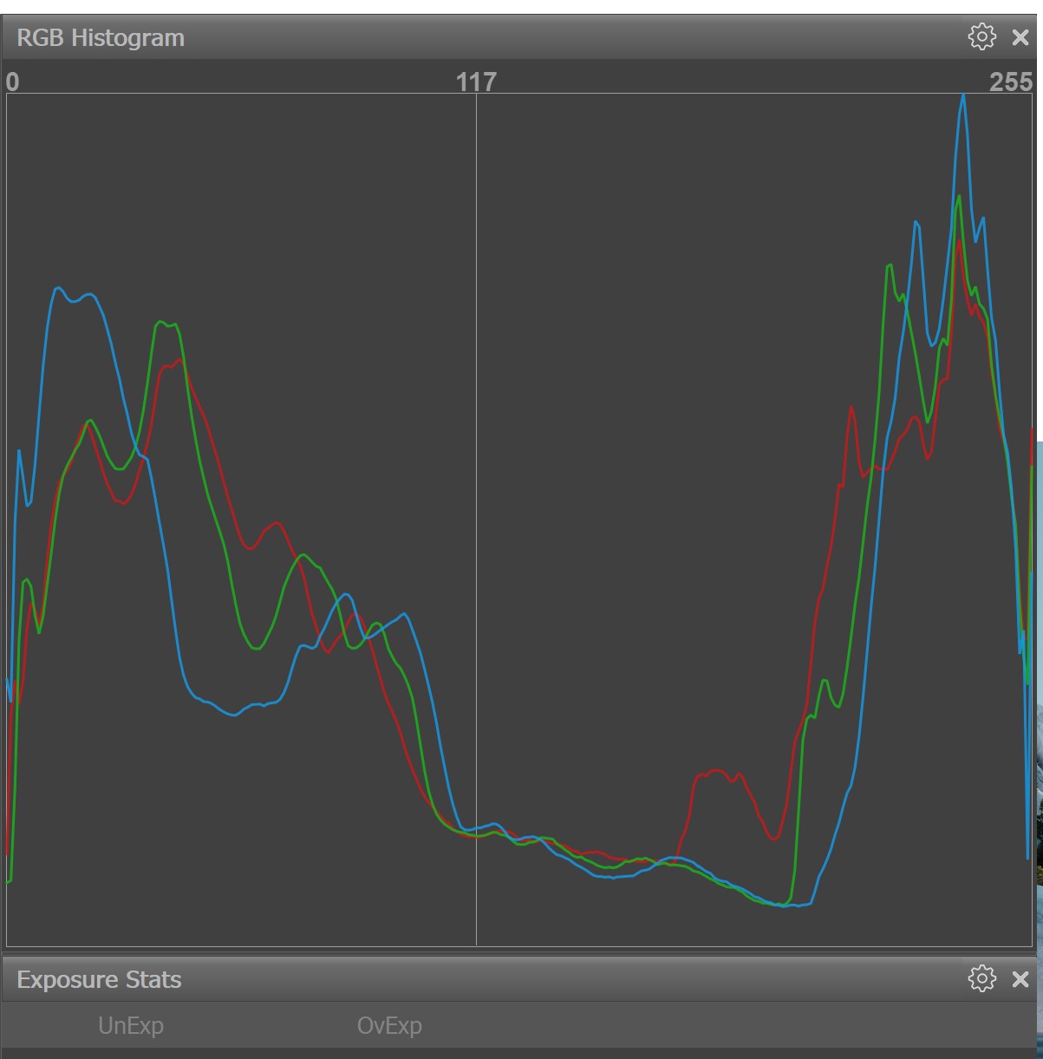Click the RGB Histogram panel title

point(101,37)
